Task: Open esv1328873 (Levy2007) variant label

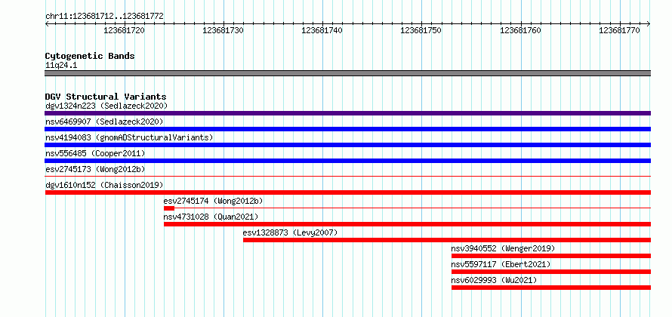Action: click(x=290, y=232)
